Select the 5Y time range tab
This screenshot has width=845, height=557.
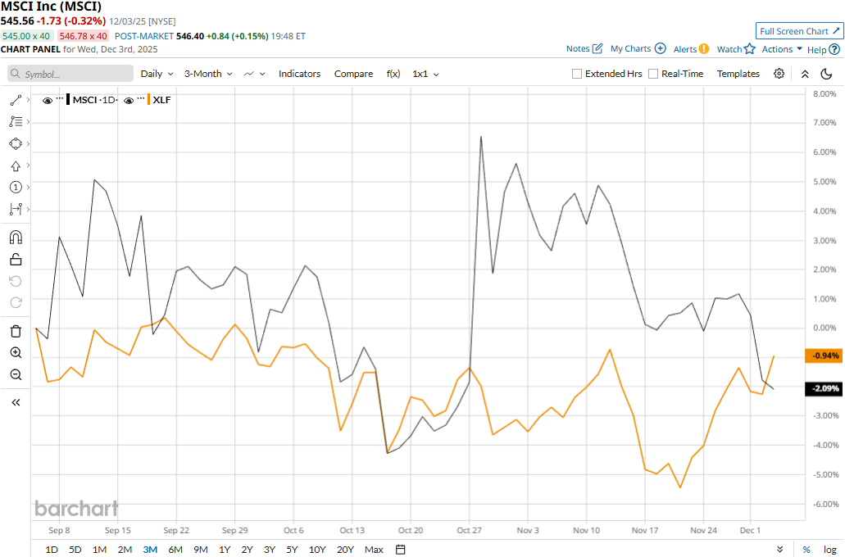(x=292, y=550)
